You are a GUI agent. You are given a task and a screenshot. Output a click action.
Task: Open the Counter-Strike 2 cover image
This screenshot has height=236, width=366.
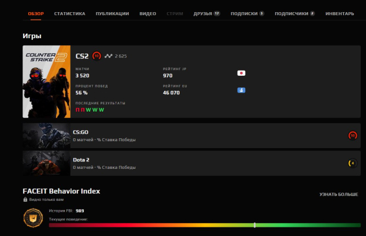point(46,82)
